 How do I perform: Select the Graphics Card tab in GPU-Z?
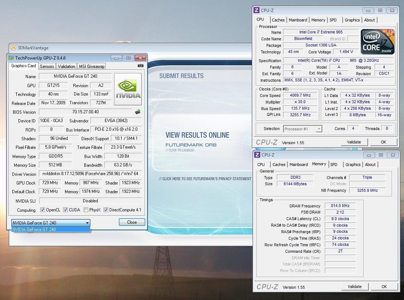[24, 66]
